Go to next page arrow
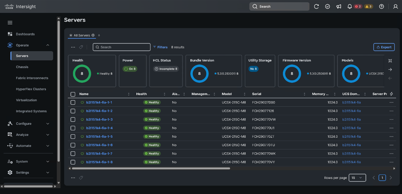Image resolution: width=402 pixels, height=194 pixels. [x=391, y=178]
